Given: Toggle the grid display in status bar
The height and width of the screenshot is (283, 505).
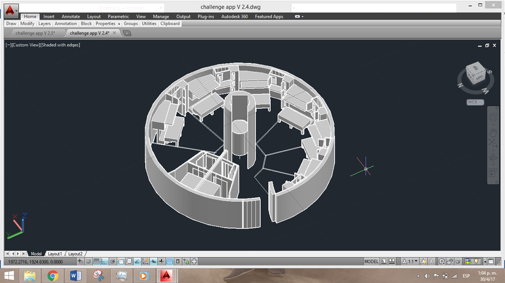Looking at the screenshot, I should [x=96, y=262].
